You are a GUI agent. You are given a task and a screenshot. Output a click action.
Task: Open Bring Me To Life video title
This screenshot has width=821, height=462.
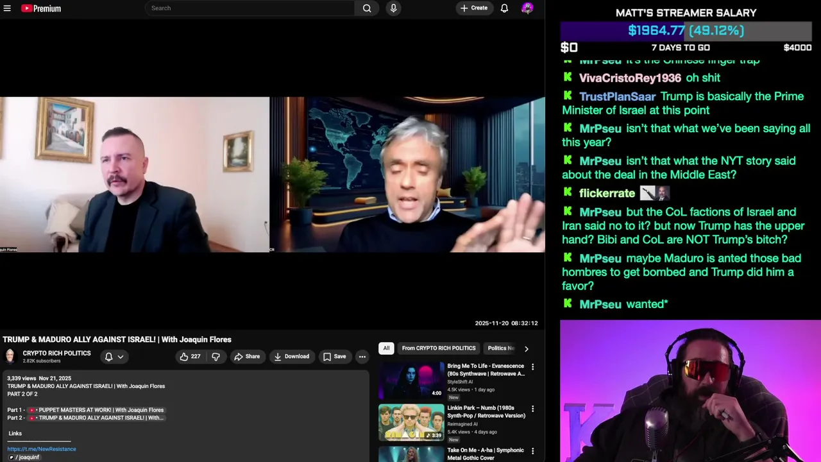(x=486, y=370)
